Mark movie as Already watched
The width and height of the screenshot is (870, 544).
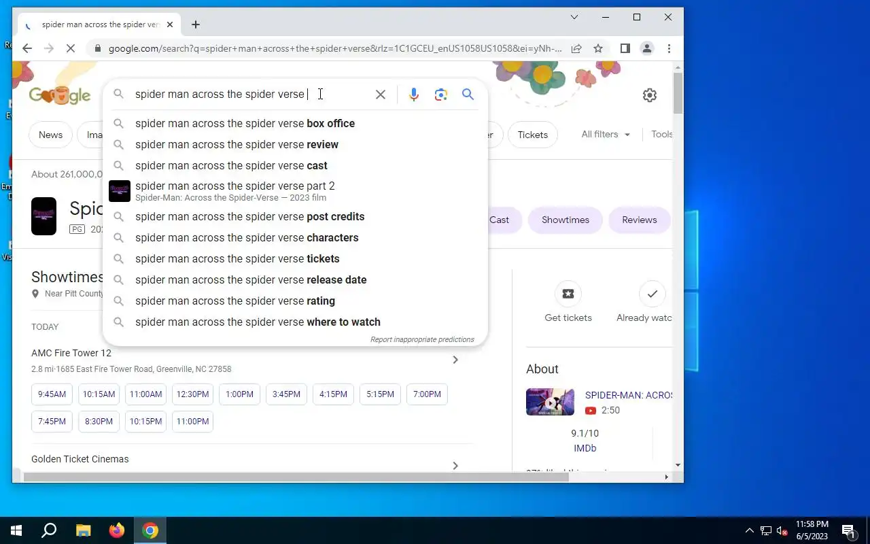coord(652,294)
